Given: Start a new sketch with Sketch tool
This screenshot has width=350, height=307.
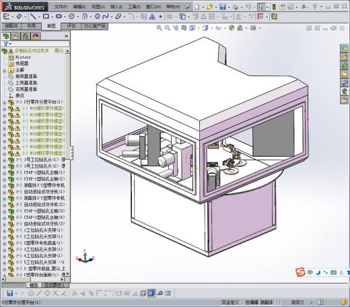Looking at the screenshot, I should coord(7,16).
